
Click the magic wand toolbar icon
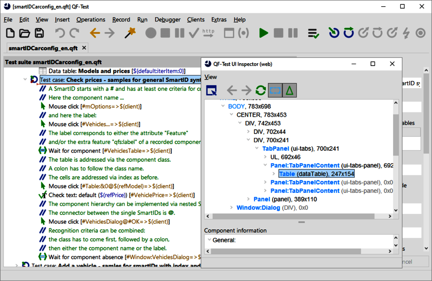click(130, 33)
